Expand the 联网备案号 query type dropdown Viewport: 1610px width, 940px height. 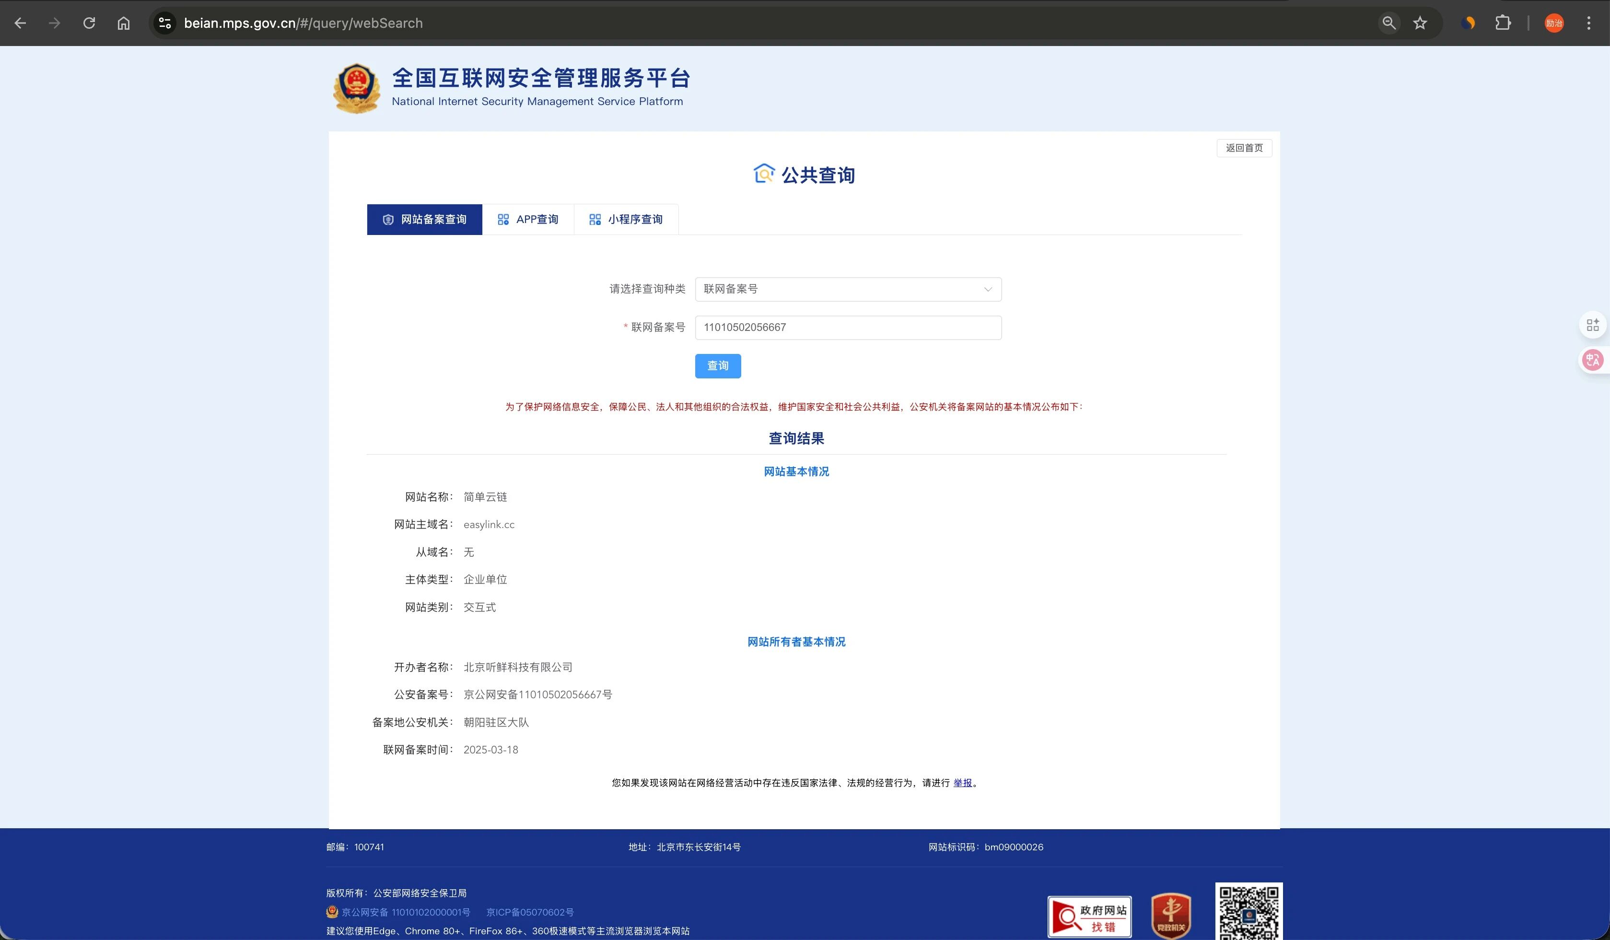848,289
